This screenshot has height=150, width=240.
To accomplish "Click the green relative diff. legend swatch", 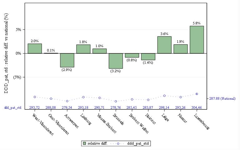I will (84, 143).
